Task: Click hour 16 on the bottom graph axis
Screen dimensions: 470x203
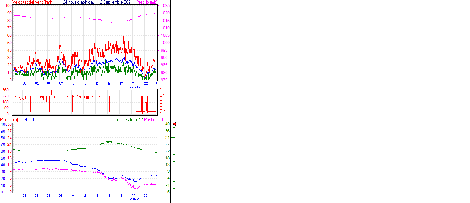Action: click(x=109, y=196)
